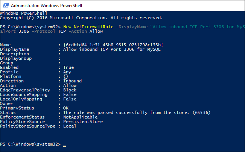The height and width of the screenshot is (152, 245).
Task: Click the Administrator: Windows PowerShell title text
Action: 46,6
